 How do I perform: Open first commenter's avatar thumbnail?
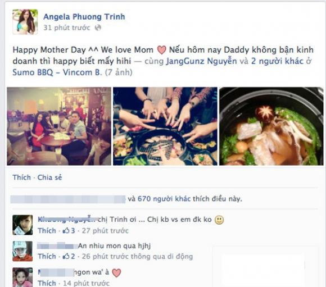22,225
